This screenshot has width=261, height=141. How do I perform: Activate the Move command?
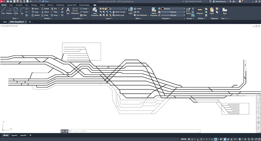point(35,9)
